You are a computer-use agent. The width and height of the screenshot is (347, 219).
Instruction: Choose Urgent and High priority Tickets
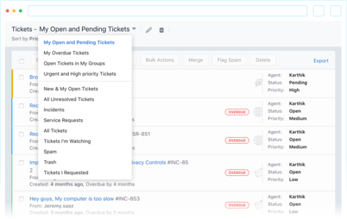click(x=80, y=74)
